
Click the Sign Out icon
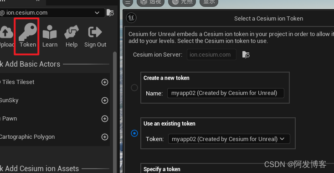click(x=95, y=32)
